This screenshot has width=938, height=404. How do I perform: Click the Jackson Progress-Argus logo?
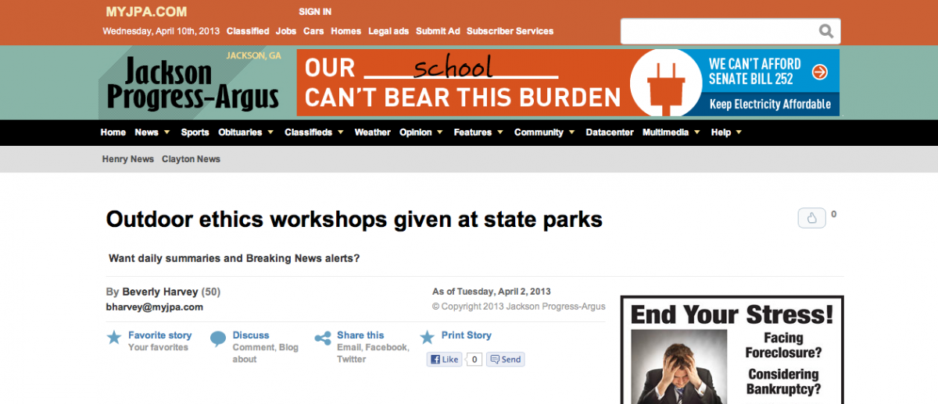(192, 84)
